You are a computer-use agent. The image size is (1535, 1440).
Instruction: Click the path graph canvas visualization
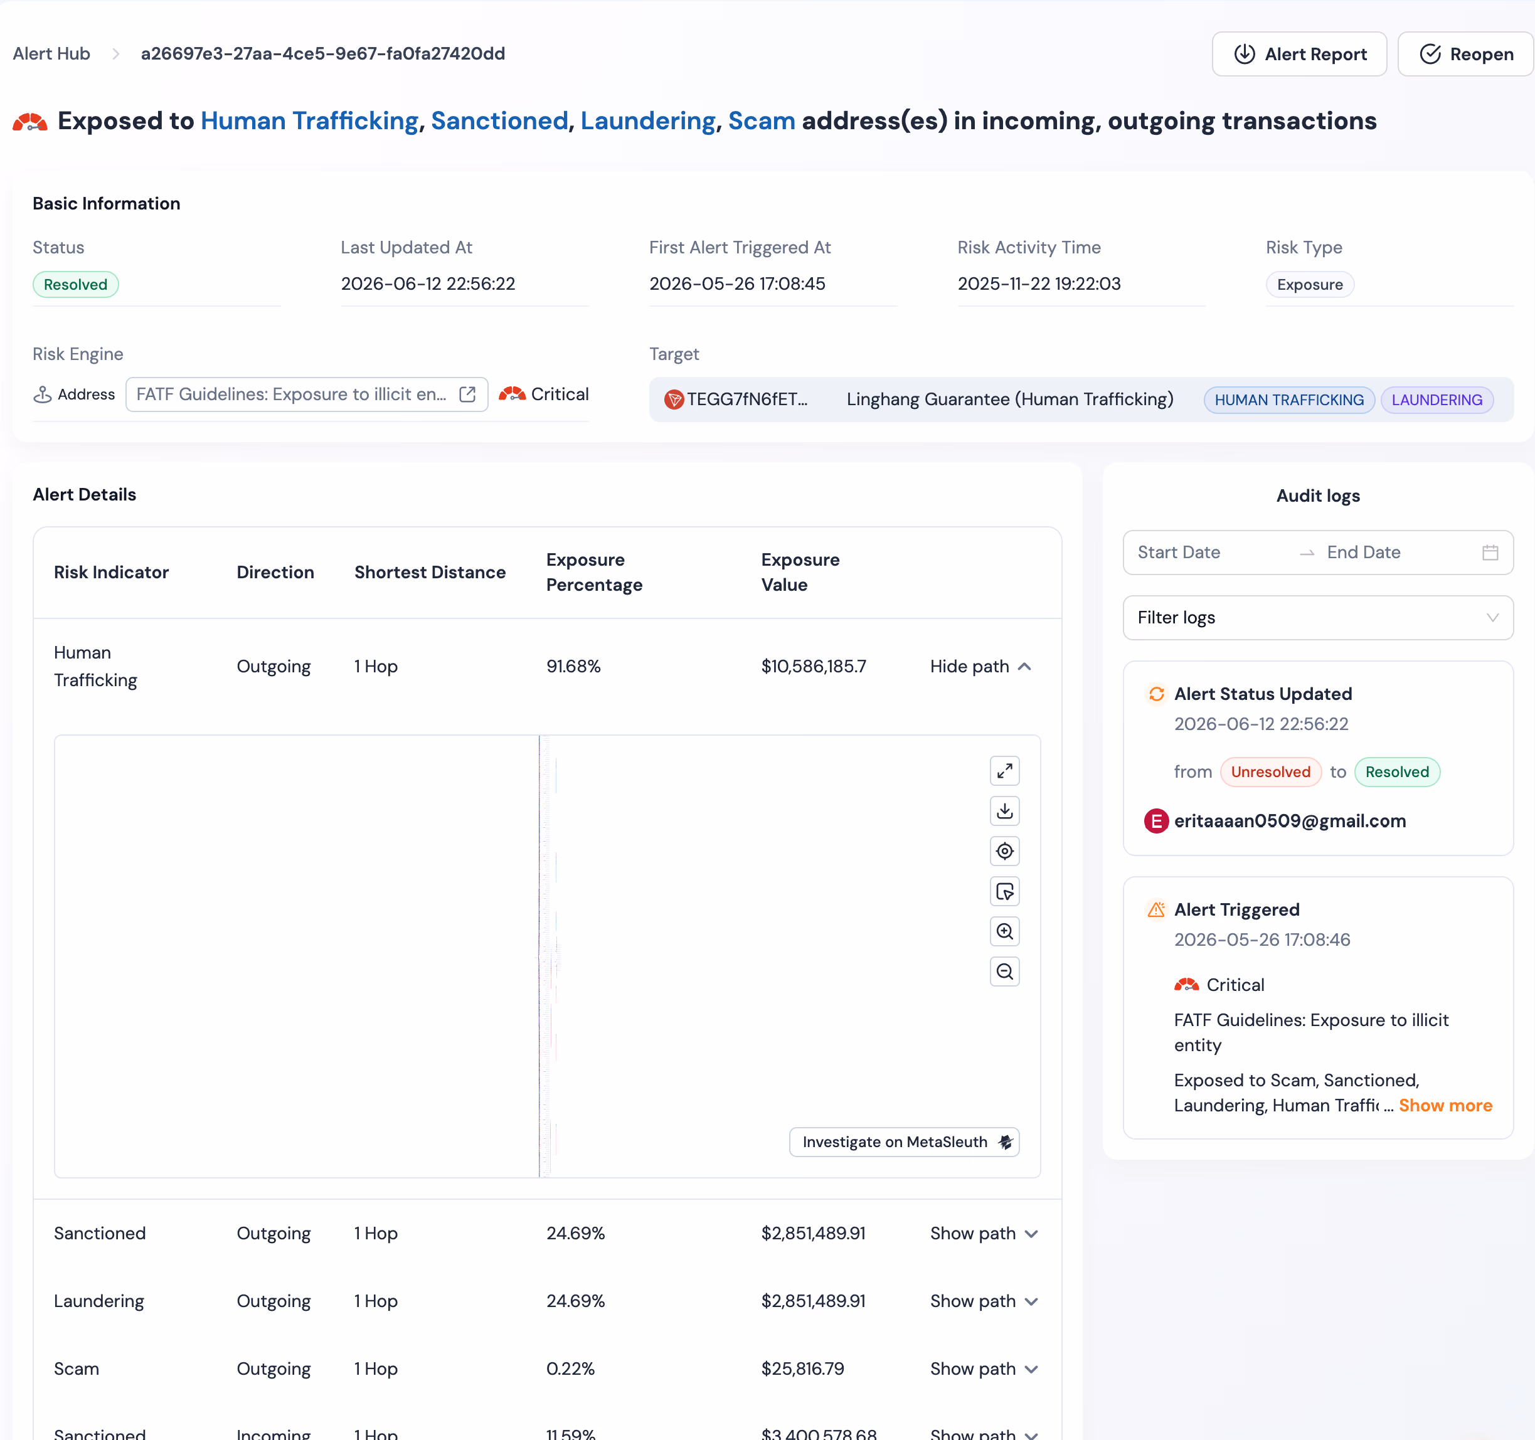click(x=548, y=956)
